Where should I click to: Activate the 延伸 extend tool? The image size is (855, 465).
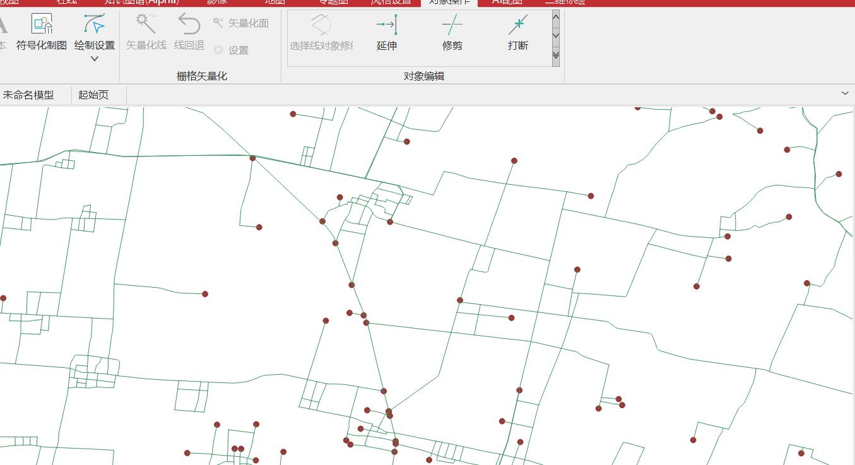[x=386, y=33]
